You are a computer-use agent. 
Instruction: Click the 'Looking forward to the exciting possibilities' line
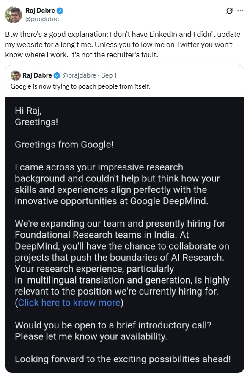tap(123, 359)
